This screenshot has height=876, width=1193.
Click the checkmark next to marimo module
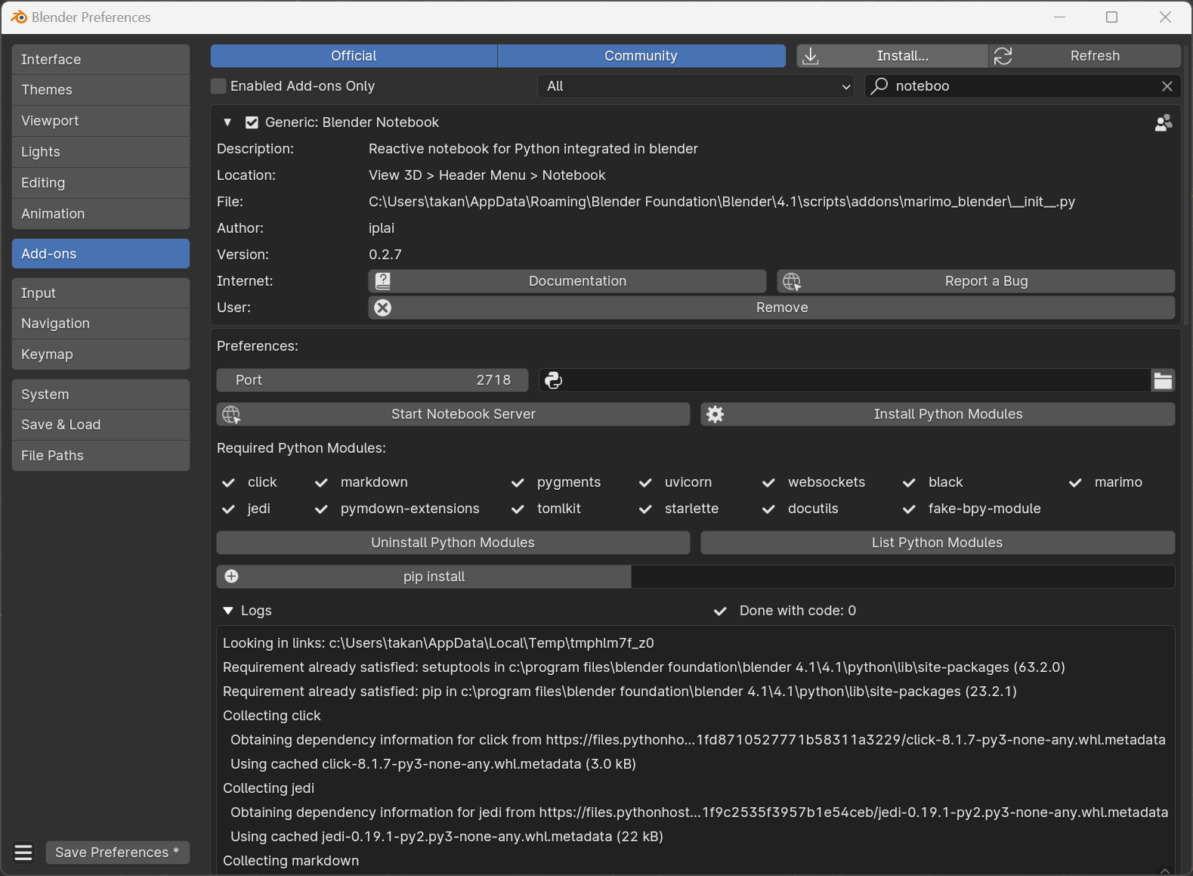[x=1075, y=482]
